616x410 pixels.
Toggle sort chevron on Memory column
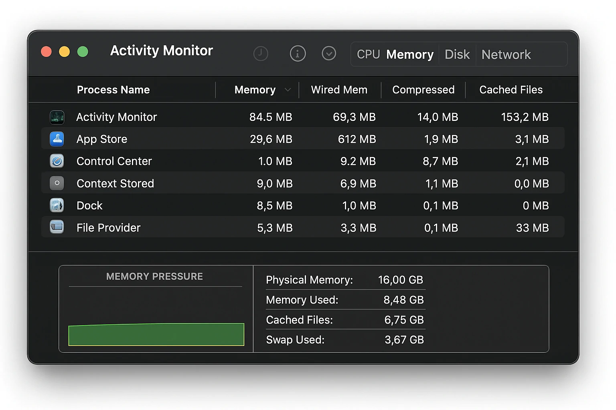tap(288, 90)
